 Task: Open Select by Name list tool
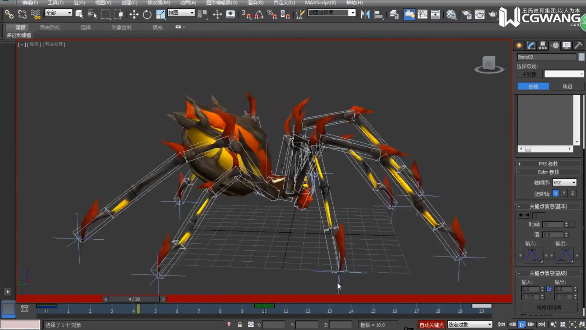point(92,14)
